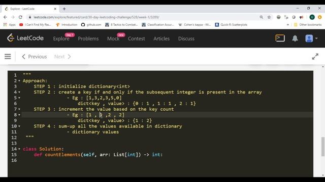Open the Discuss forum
Image resolution: width=325 pixels, height=182 pixels.
[186, 38]
